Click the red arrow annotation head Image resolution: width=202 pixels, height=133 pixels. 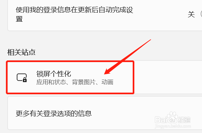click(108, 72)
